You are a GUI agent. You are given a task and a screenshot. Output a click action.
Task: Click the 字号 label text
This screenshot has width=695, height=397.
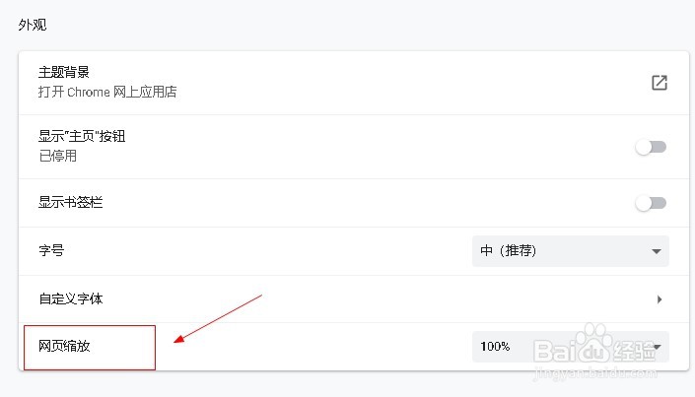[x=51, y=251]
